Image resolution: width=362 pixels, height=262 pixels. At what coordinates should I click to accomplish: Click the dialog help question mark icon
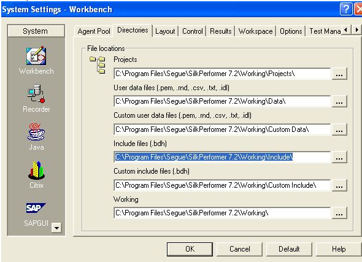coord(346,9)
